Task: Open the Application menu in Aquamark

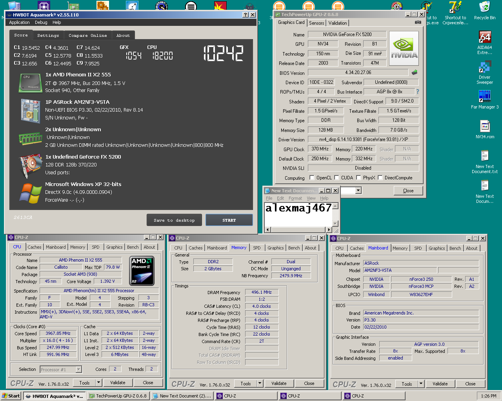Action: (x=19, y=22)
